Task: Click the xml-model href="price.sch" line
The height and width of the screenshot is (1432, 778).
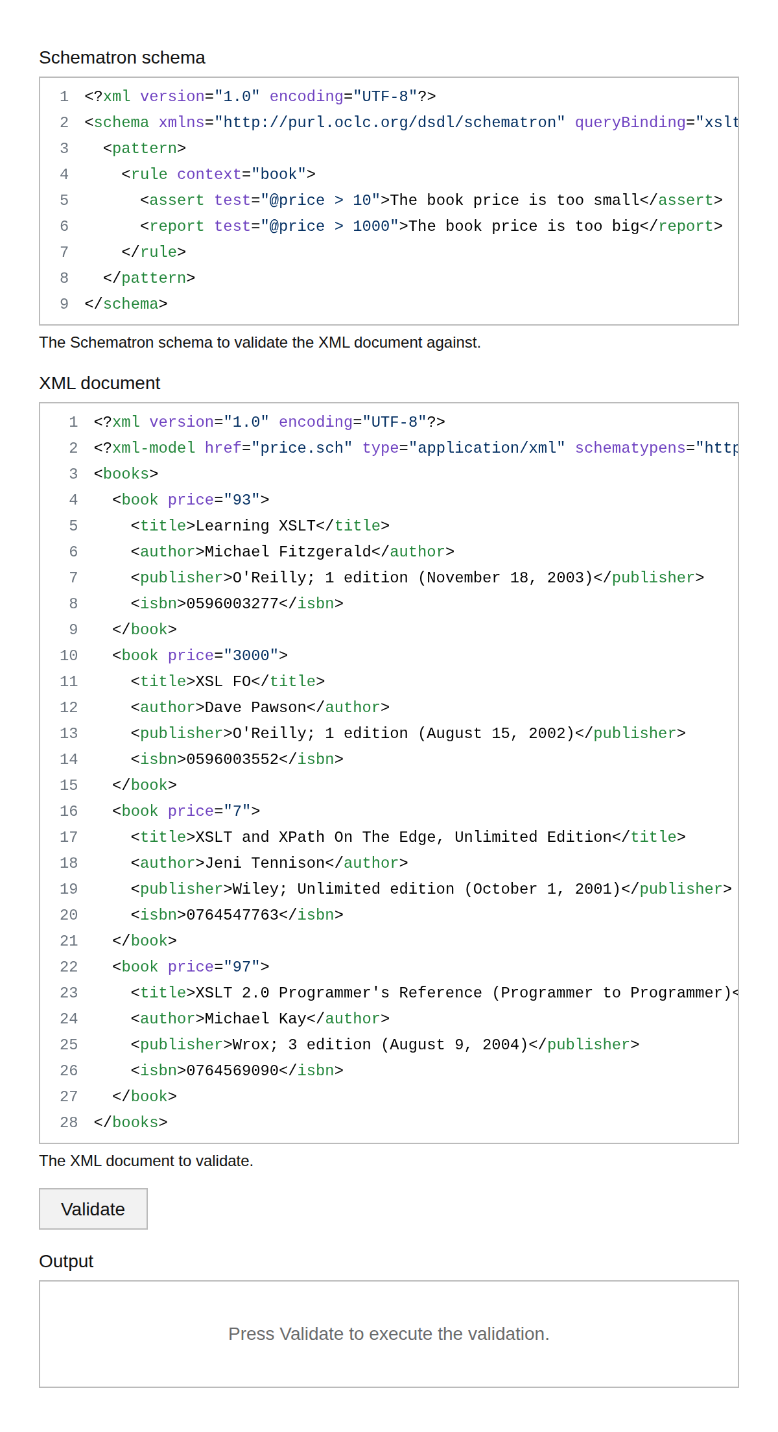Action: pos(416,448)
